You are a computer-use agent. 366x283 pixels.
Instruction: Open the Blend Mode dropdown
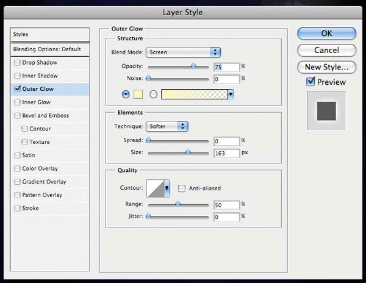(x=183, y=52)
